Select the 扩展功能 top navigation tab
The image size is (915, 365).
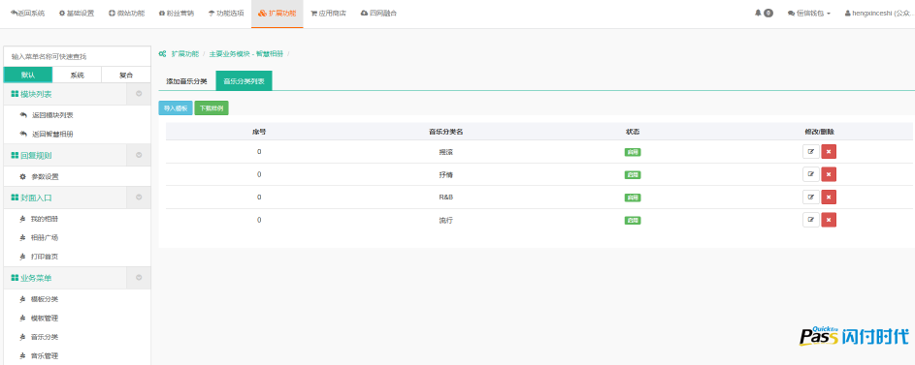point(278,13)
